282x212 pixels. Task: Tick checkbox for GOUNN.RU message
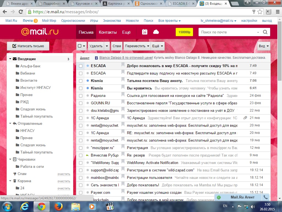point(81,103)
